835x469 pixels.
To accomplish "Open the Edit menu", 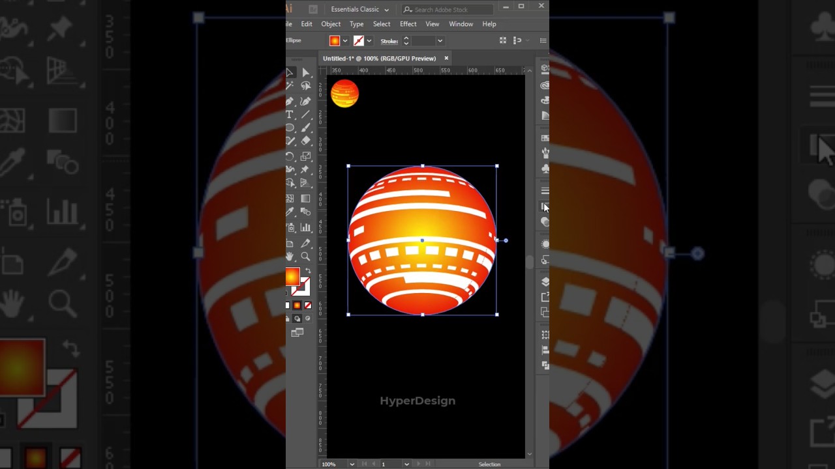I will [x=307, y=24].
